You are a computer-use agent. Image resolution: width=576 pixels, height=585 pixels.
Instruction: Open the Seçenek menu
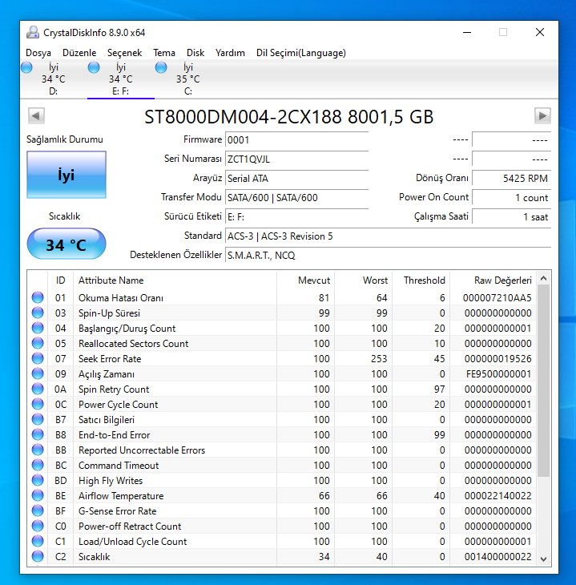pyautogui.click(x=124, y=53)
